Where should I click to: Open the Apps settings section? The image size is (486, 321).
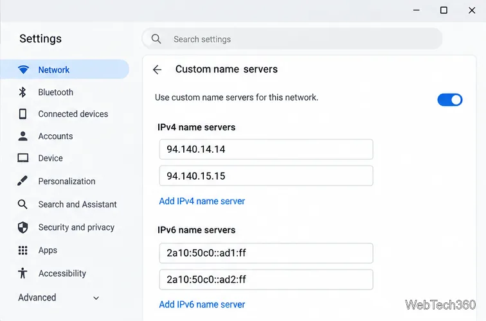pos(64,250)
